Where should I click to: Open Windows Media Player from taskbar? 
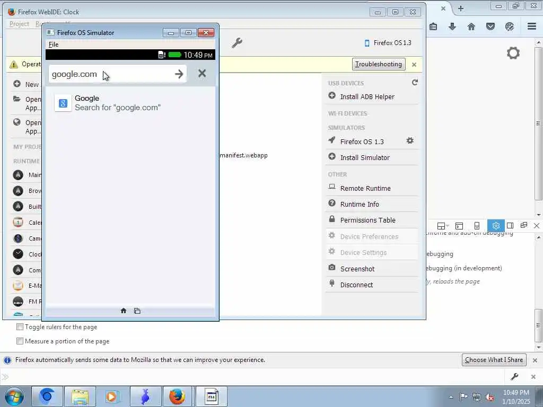pyautogui.click(x=111, y=396)
